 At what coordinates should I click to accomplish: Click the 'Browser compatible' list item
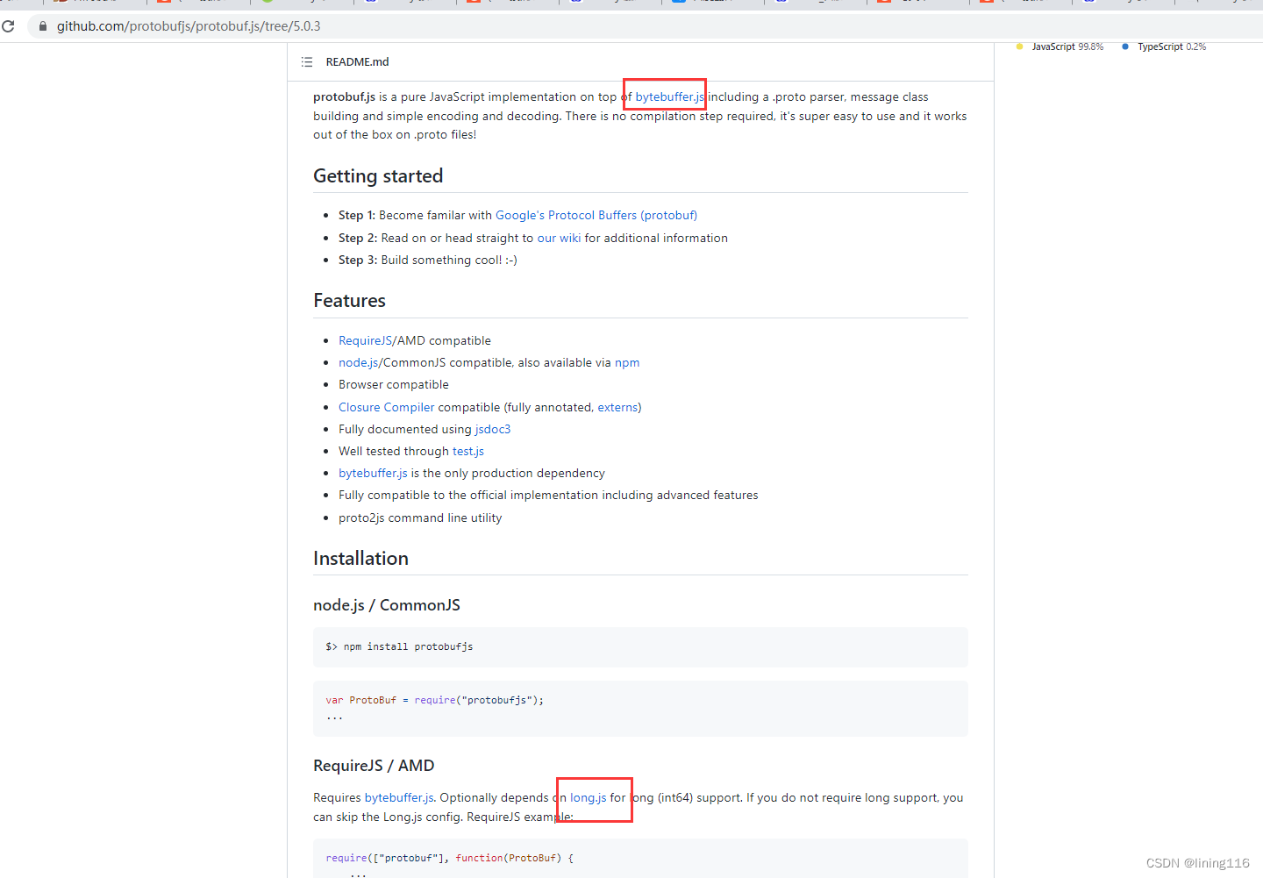tap(394, 385)
